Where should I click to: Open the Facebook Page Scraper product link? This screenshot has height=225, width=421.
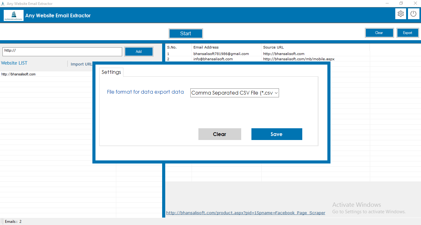coord(246,213)
